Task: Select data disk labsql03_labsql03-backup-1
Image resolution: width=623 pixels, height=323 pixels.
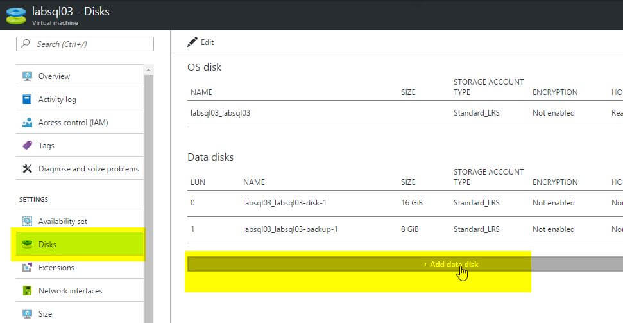Action: [405, 229]
